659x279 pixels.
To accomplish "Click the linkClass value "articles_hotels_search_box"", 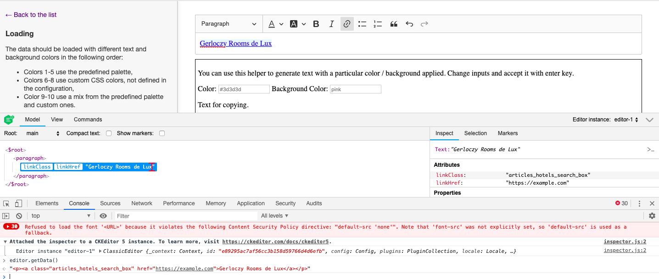I will pyautogui.click(x=548, y=175).
